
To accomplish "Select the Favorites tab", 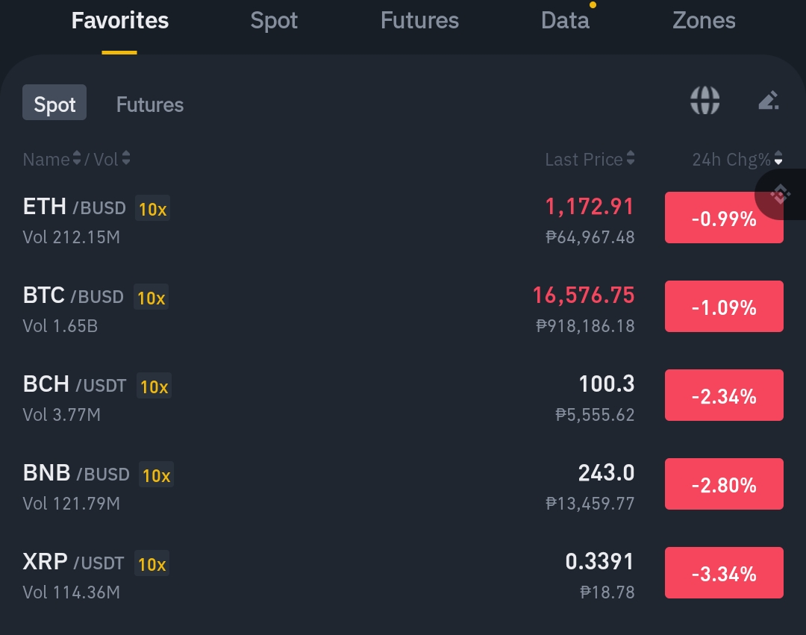I will [119, 21].
